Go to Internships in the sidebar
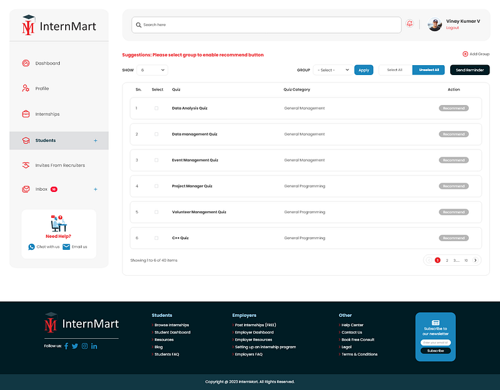This screenshot has height=390, width=500. 47,114
